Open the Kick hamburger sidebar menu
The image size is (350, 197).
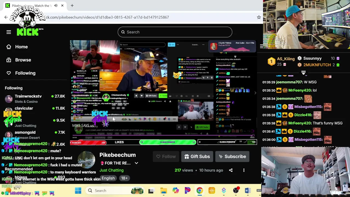[9, 32]
